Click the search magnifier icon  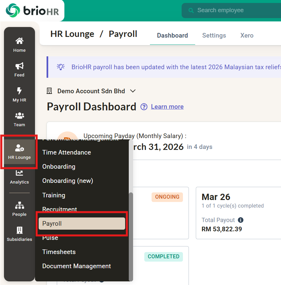(191, 10)
